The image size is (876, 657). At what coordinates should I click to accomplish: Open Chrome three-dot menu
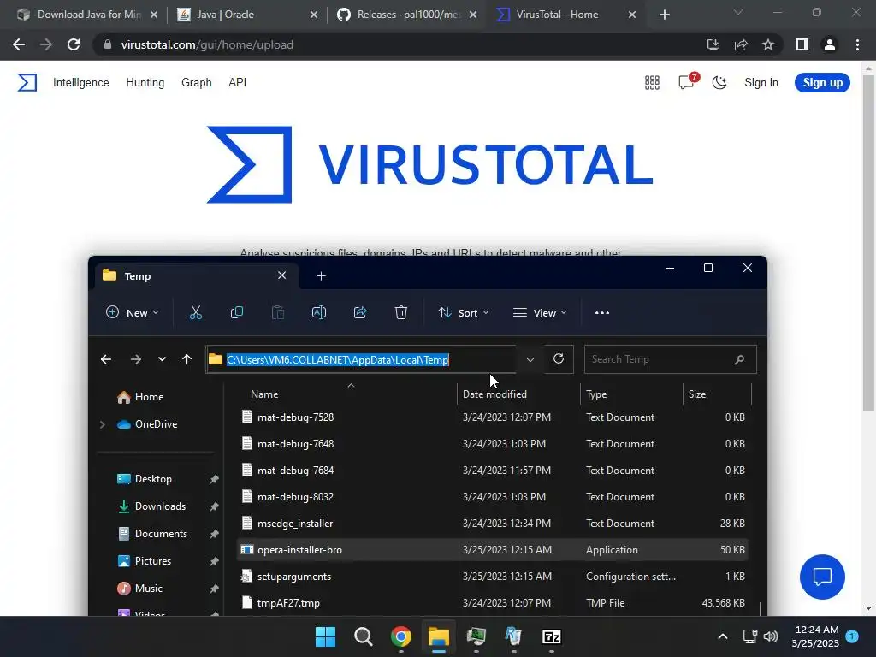[857, 44]
